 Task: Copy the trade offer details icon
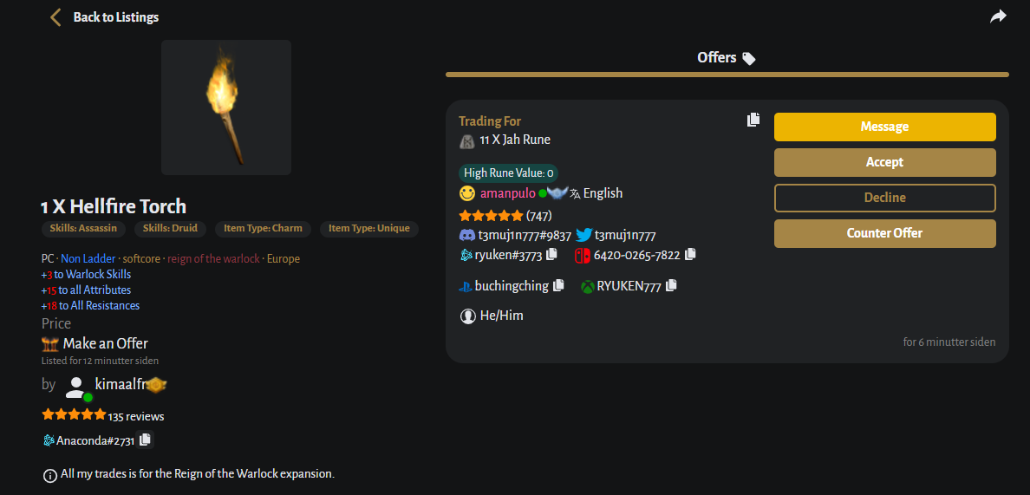pos(753,120)
